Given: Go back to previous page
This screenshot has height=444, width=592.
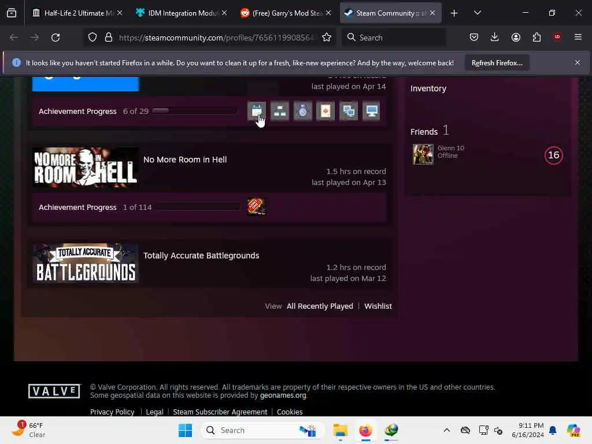Looking at the screenshot, I should [14, 38].
